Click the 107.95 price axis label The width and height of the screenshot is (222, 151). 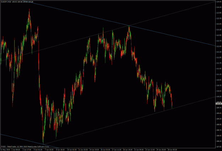tap(219, 147)
